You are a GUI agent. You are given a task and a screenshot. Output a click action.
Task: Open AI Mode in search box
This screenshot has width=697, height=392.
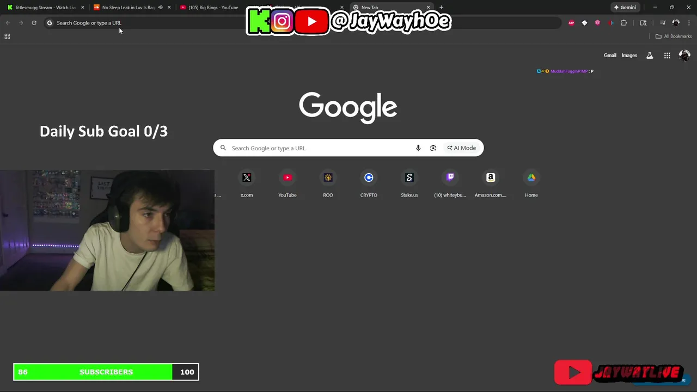coord(462,148)
